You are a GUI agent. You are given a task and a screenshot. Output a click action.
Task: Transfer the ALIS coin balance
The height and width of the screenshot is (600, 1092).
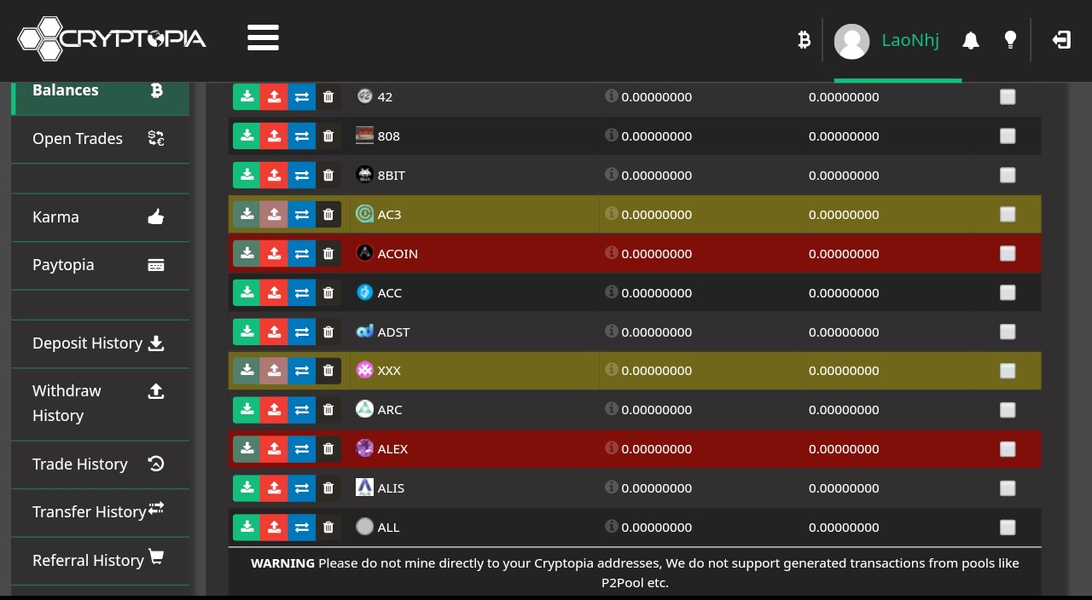point(301,488)
